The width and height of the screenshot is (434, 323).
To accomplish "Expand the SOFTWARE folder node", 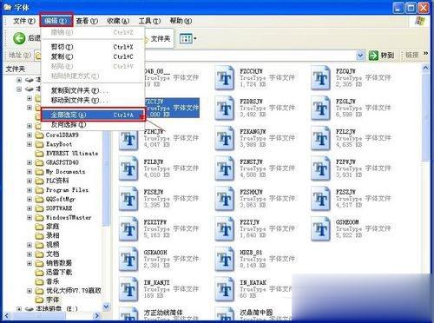I will (x=30, y=208).
